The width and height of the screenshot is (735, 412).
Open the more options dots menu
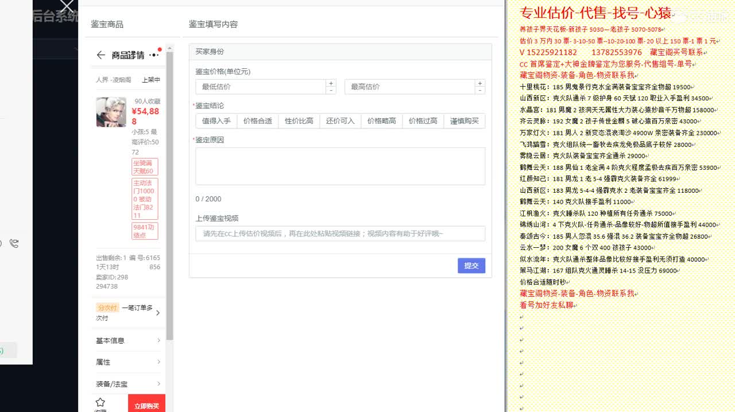tap(154, 55)
